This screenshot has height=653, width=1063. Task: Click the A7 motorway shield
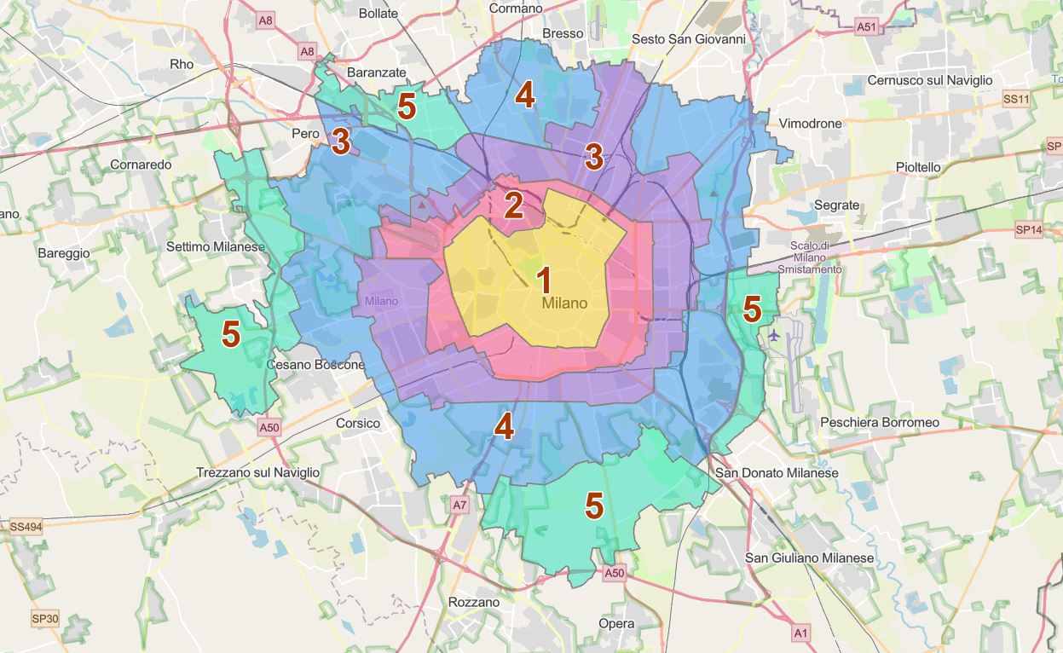tap(459, 505)
